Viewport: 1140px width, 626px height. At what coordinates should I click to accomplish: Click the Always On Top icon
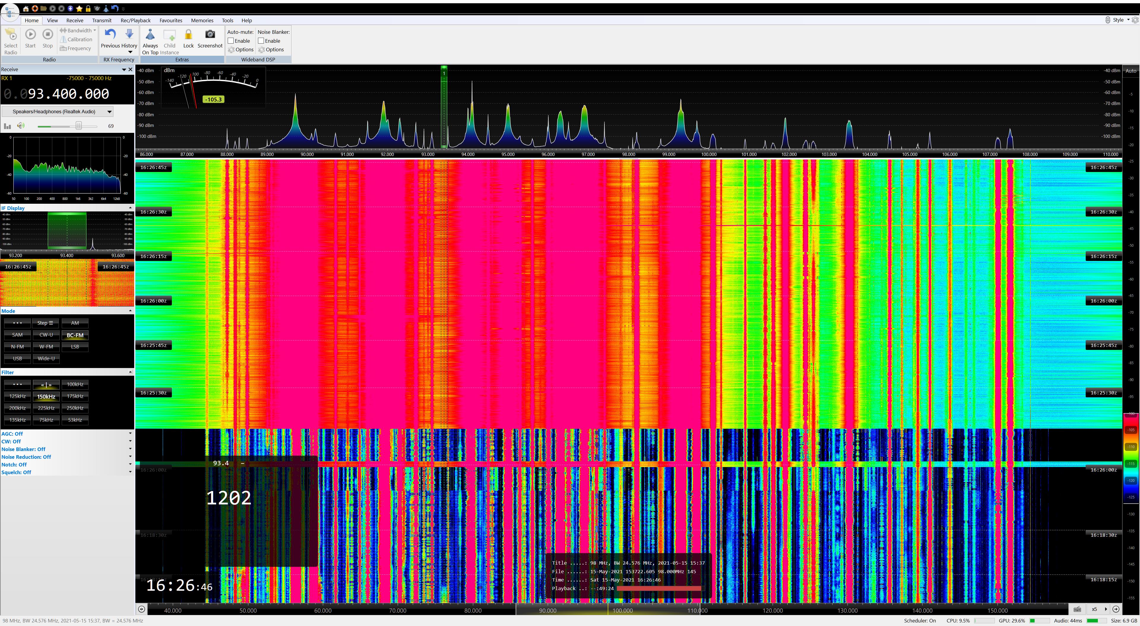click(x=150, y=35)
